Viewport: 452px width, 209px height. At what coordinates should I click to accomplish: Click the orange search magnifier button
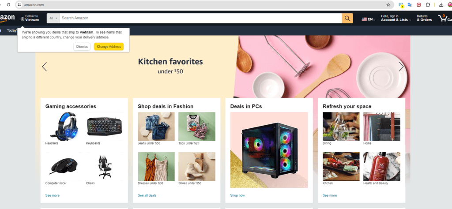click(347, 18)
